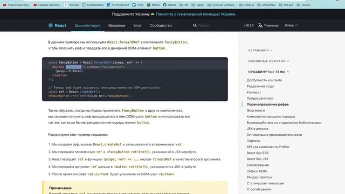Screen dimensions: 345x194
Task: Open sidebar link 'Компоненты высшего порядка'
Action: 271,116
